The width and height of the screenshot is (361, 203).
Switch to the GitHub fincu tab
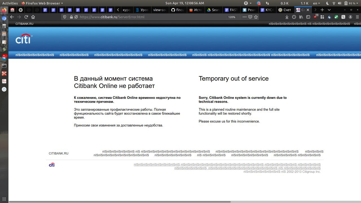pos(177,10)
